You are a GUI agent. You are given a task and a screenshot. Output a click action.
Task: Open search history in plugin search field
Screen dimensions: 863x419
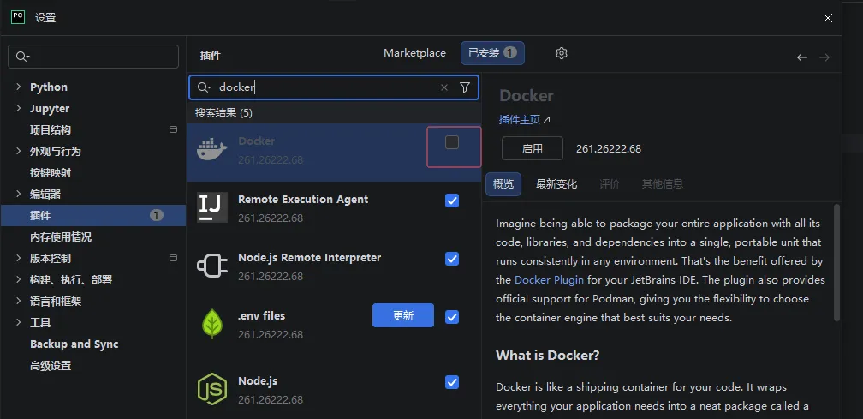tap(204, 87)
